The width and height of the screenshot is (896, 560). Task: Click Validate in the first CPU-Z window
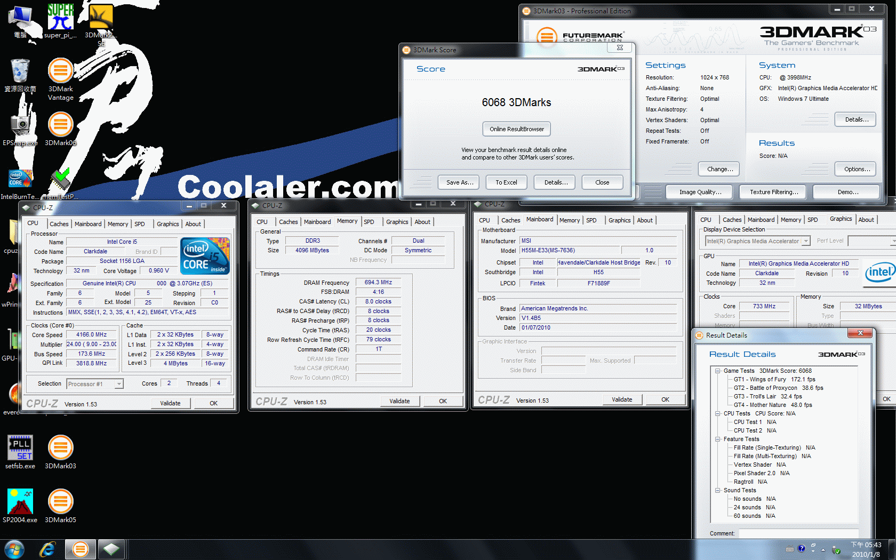[x=170, y=403]
